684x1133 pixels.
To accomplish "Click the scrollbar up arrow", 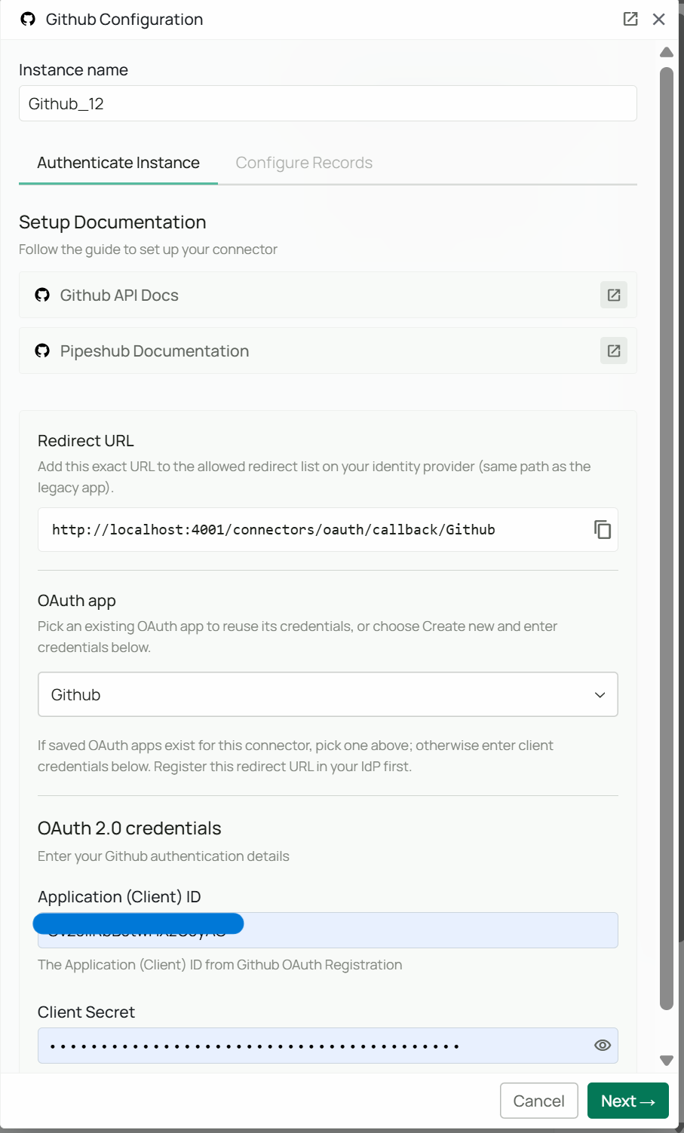I will point(666,52).
